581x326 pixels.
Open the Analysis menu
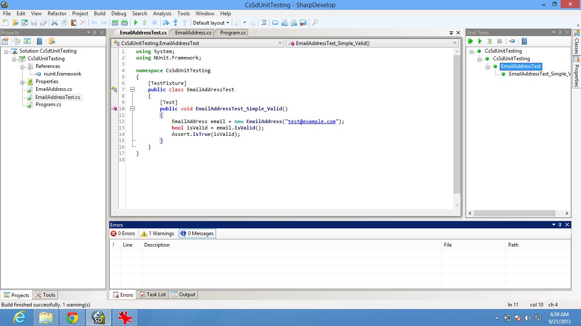[162, 13]
